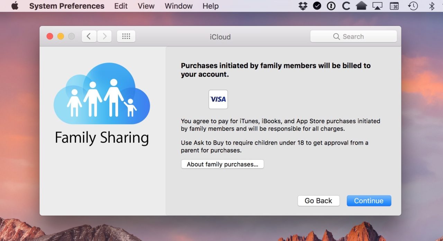
Task: Click the Family Sharing cloud icon
Action: point(102,94)
